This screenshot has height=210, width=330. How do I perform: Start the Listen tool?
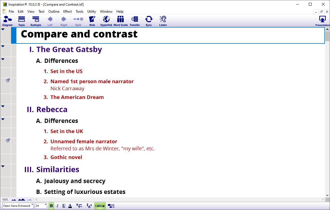pos(163,21)
